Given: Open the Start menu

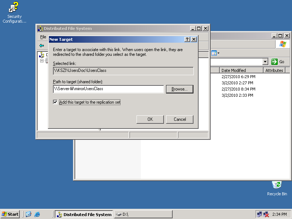Looking at the screenshot, I should point(10,214).
